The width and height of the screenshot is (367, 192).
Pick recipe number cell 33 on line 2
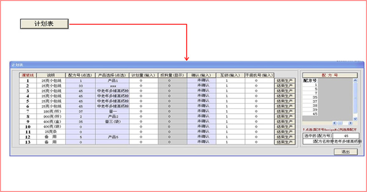(x=80, y=85)
